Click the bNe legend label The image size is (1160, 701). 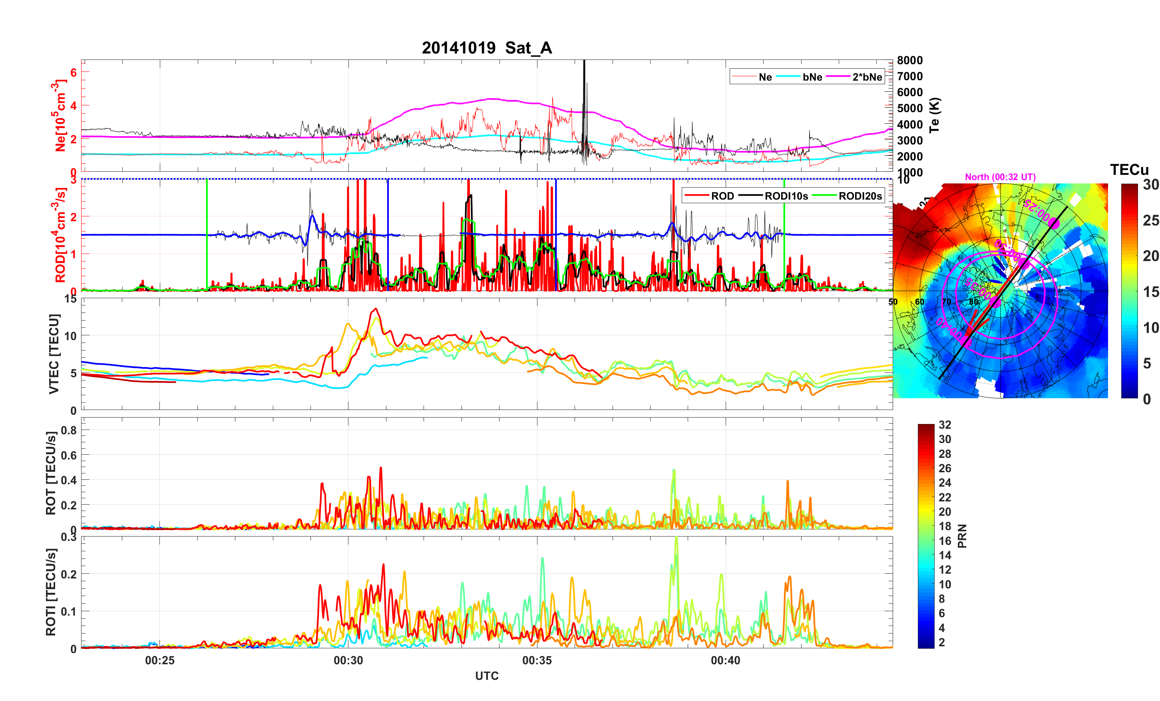click(812, 77)
